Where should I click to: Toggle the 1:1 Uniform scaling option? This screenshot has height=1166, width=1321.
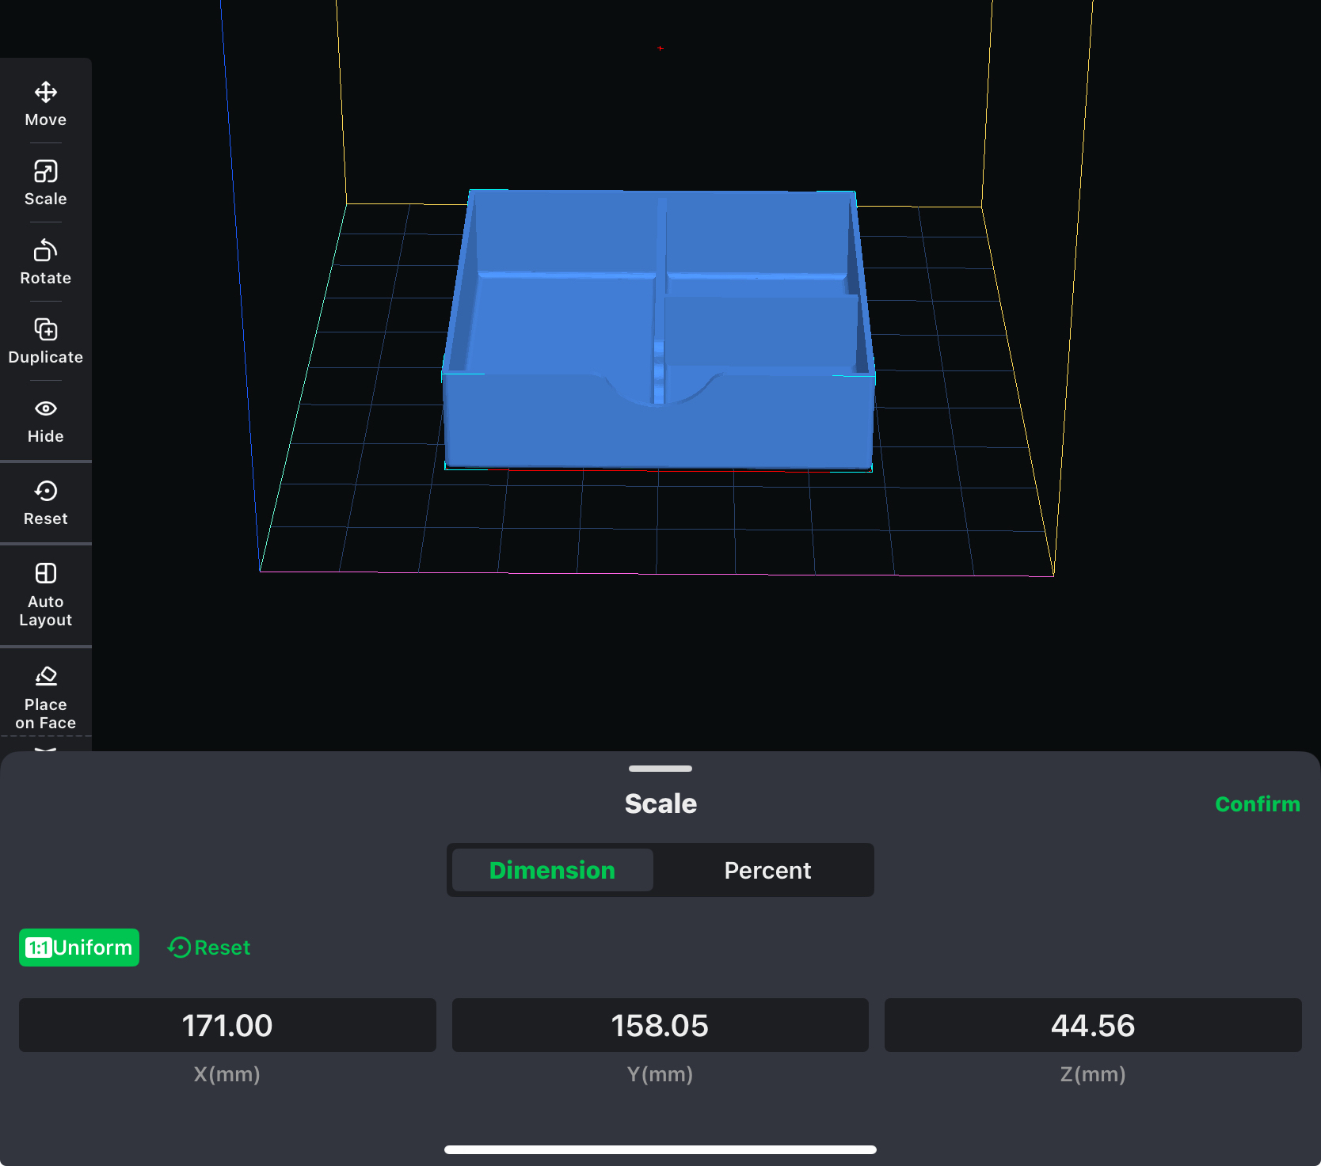79,948
